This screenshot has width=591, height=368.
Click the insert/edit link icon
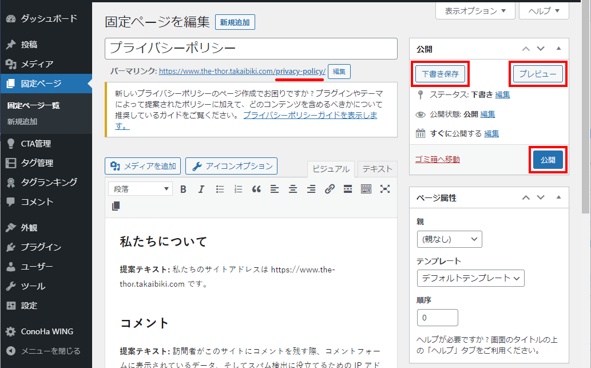coord(330,189)
